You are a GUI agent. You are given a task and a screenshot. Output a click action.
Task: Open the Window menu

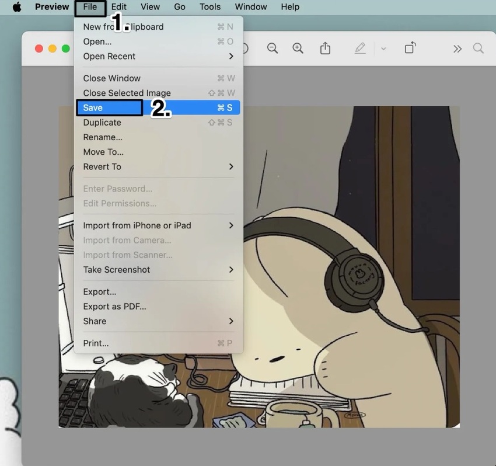pyautogui.click(x=251, y=6)
